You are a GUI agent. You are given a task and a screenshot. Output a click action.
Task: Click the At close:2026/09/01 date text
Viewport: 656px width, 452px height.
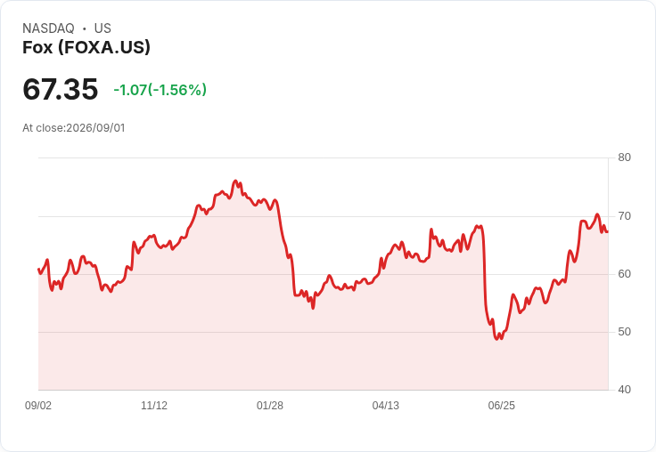point(74,128)
